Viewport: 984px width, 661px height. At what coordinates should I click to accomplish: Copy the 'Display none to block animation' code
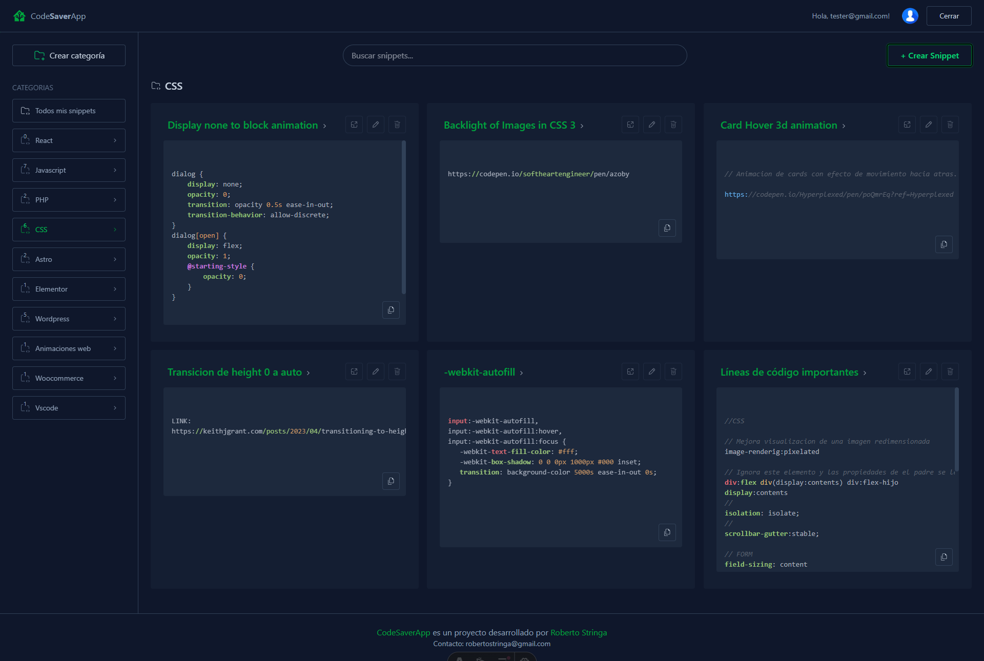tap(391, 310)
